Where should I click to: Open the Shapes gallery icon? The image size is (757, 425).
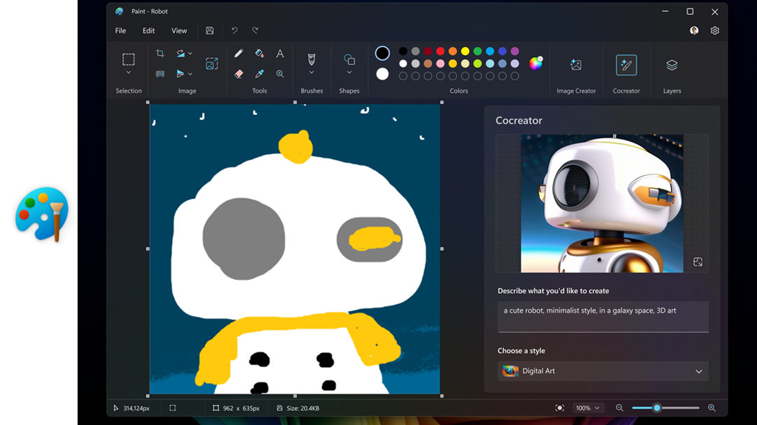click(349, 59)
